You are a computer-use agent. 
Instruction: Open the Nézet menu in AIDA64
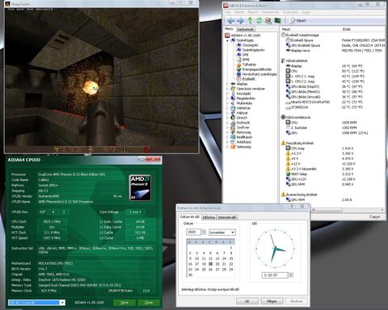coord(239,12)
